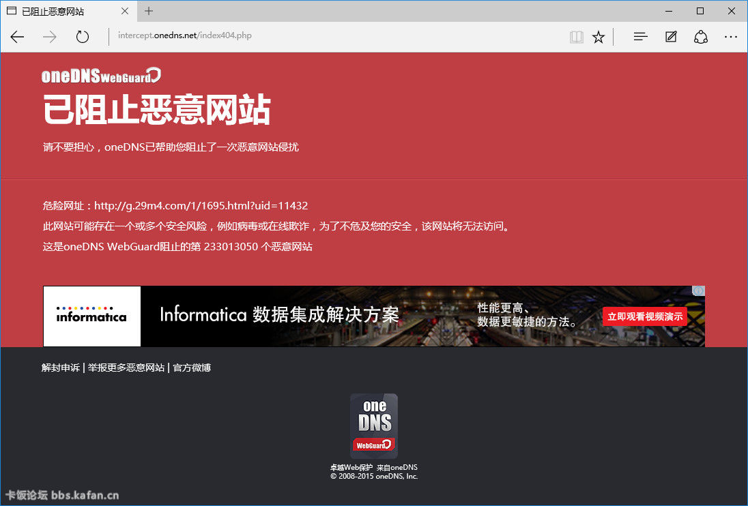
Task: Click the dangerous URL g.29m4.com text
Action: point(201,206)
